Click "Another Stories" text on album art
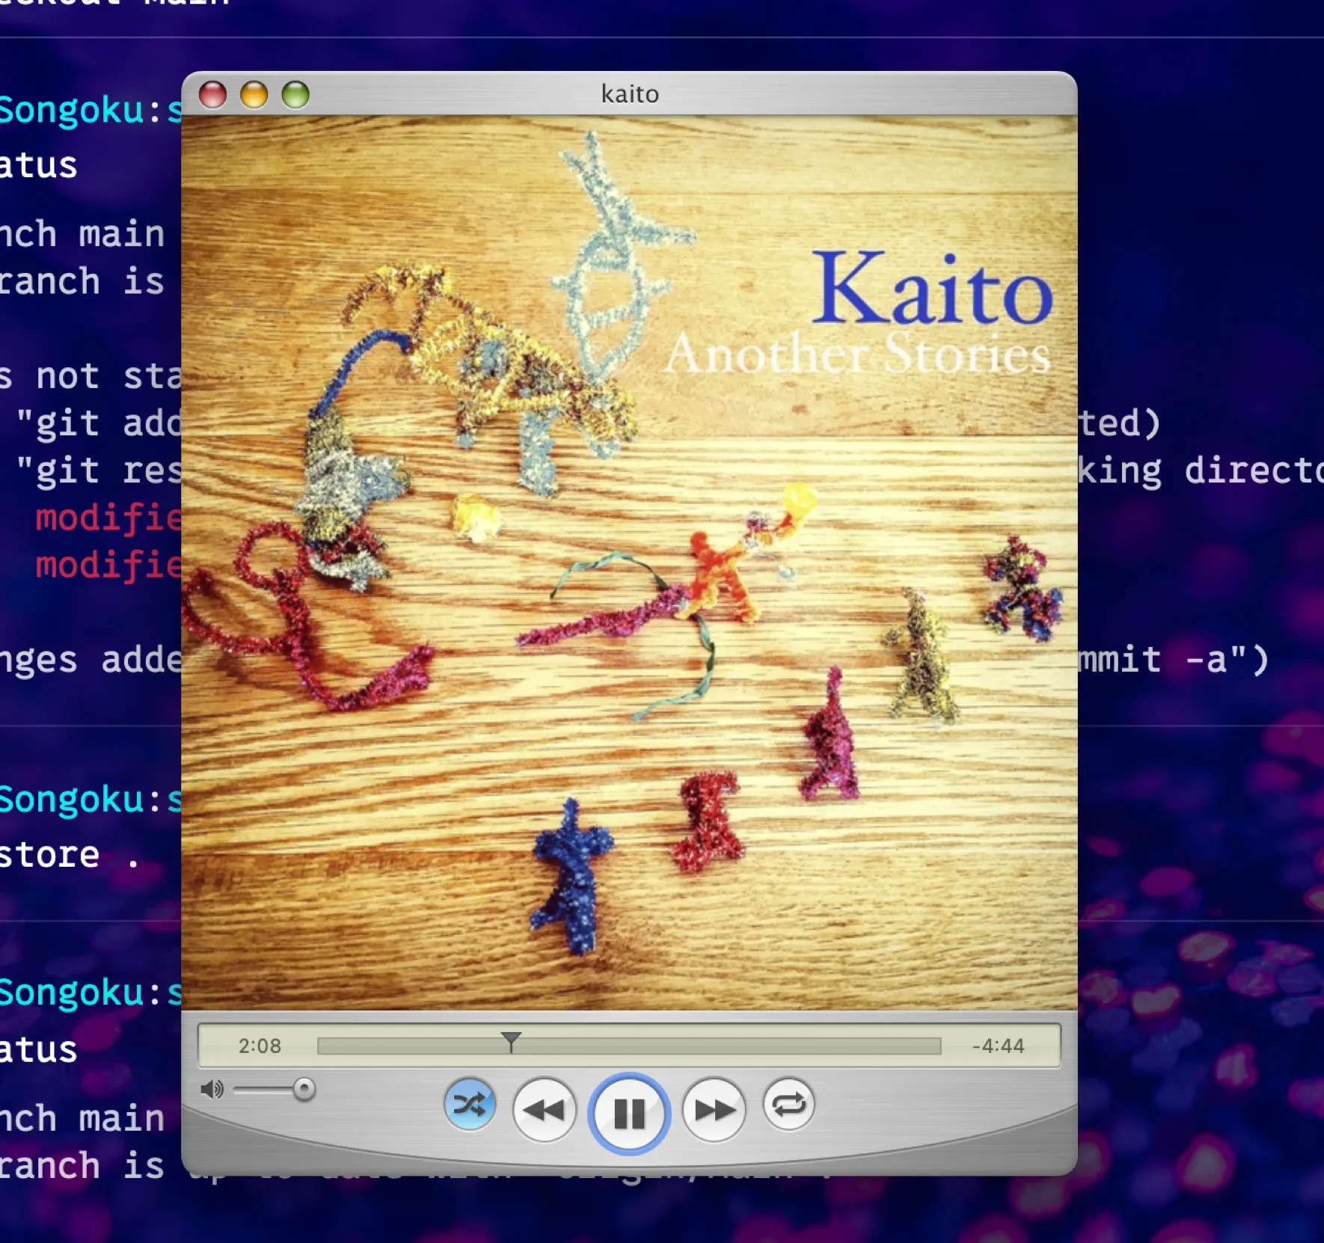Viewport: 1324px width, 1243px height. [x=857, y=355]
